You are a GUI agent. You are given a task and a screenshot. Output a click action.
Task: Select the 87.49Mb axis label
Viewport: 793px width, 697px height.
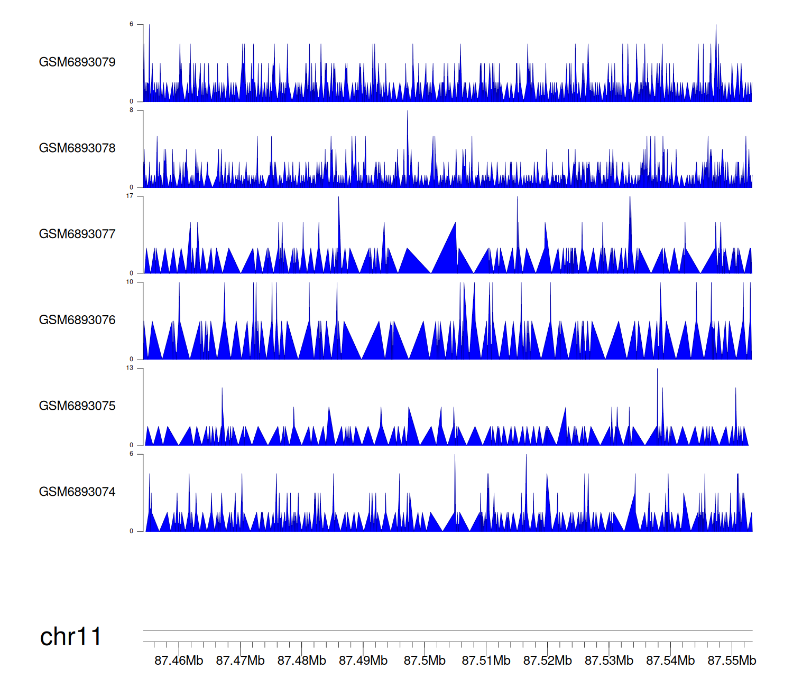363,661
